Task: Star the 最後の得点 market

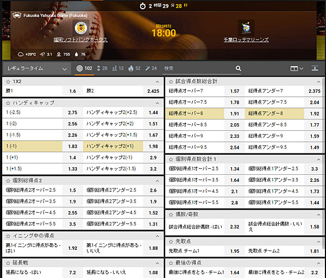Action: (171, 263)
